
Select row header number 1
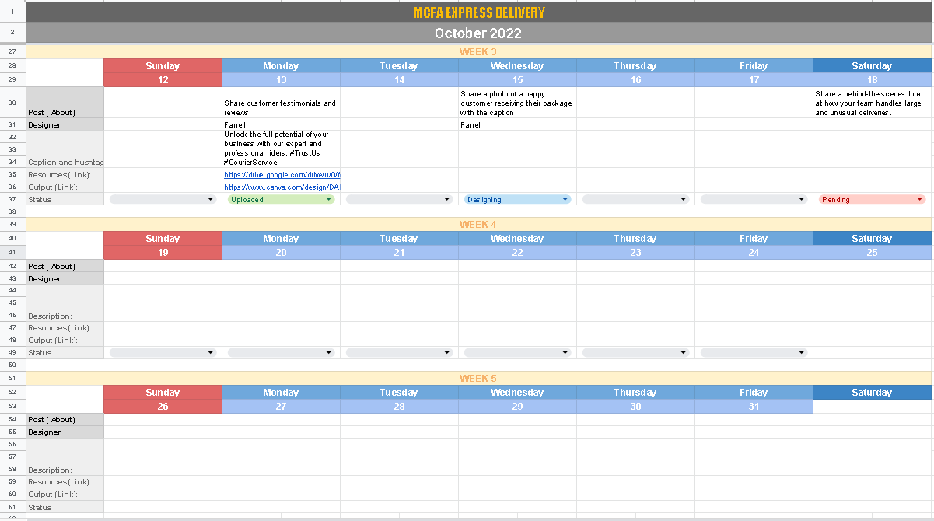point(12,12)
